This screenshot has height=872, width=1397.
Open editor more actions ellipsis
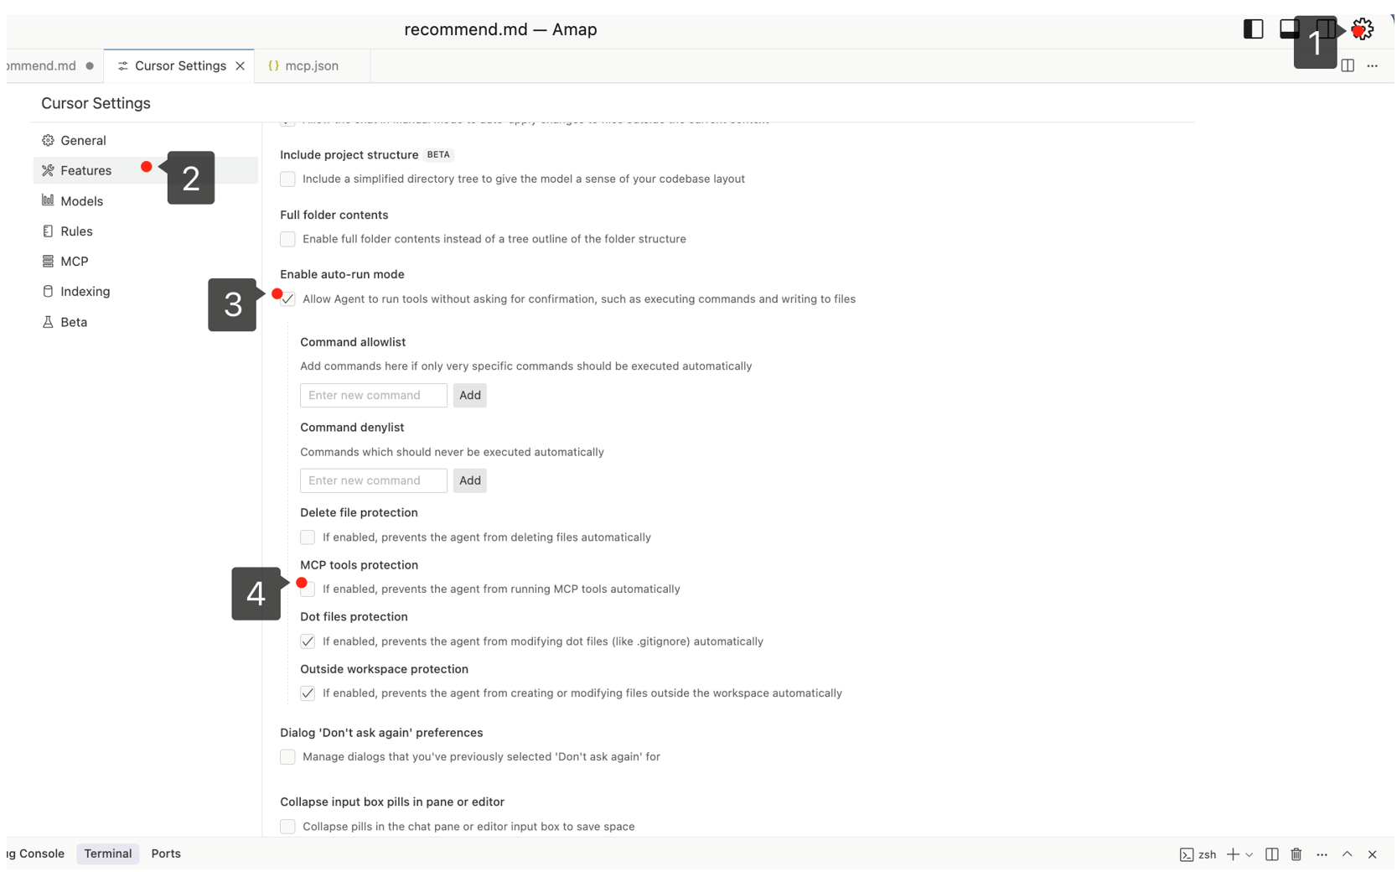pyautogui.click(x=1372, y=65)
